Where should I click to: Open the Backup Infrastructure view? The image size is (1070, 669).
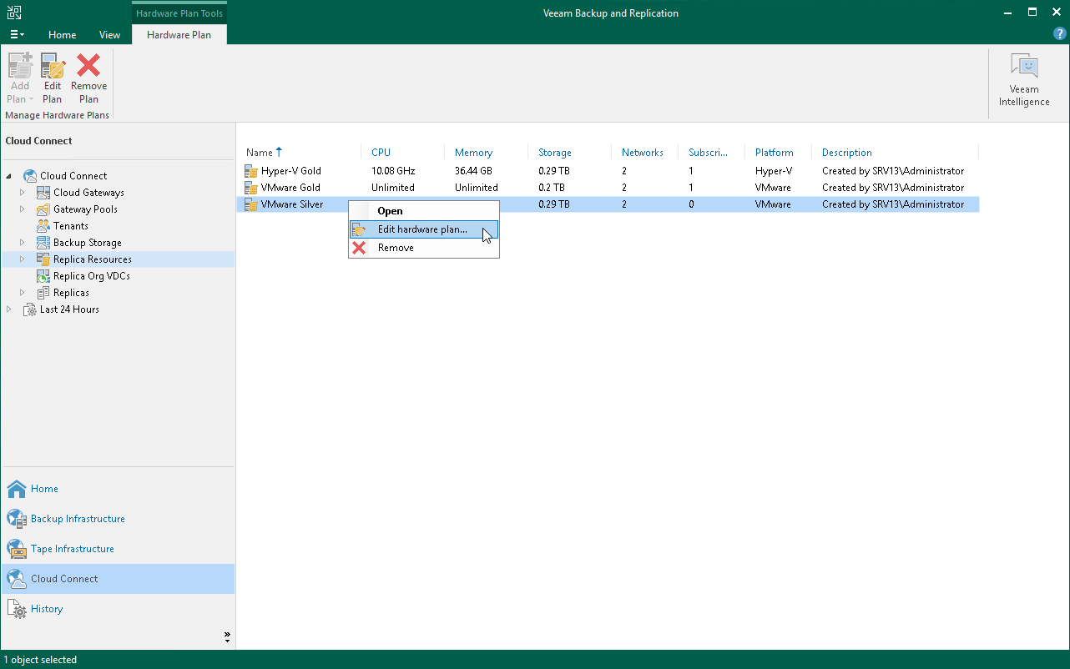click(x=77, y=519)
